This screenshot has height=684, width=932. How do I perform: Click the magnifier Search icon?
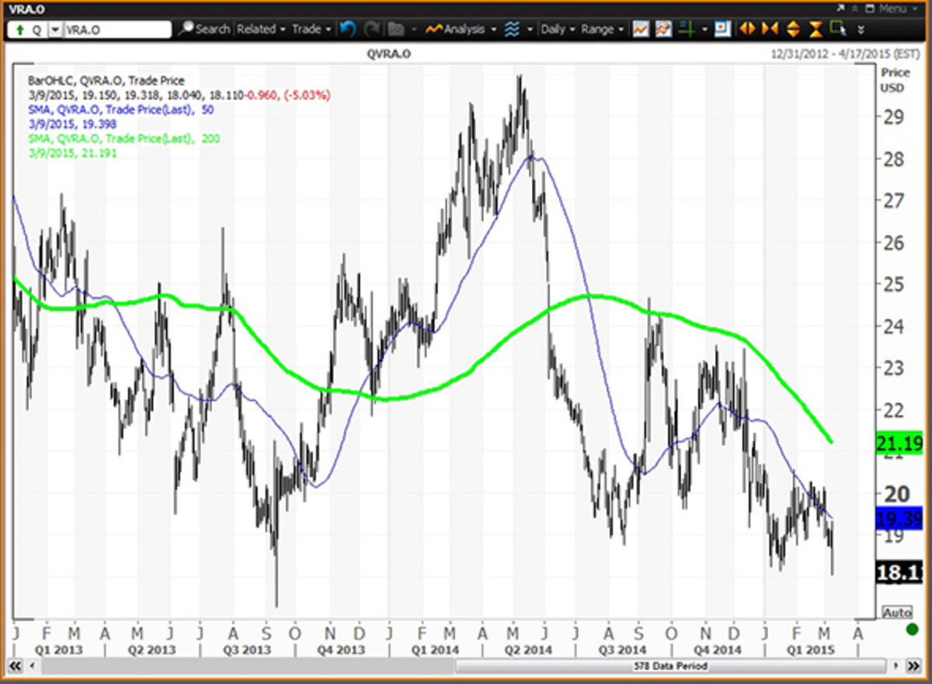coord(186,29)
